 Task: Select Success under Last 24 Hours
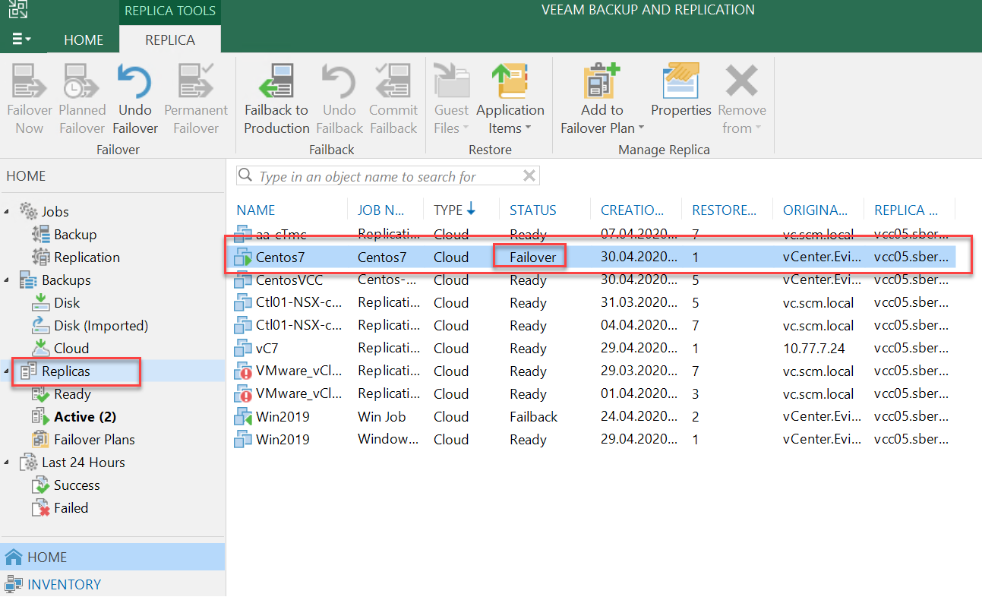77,485
